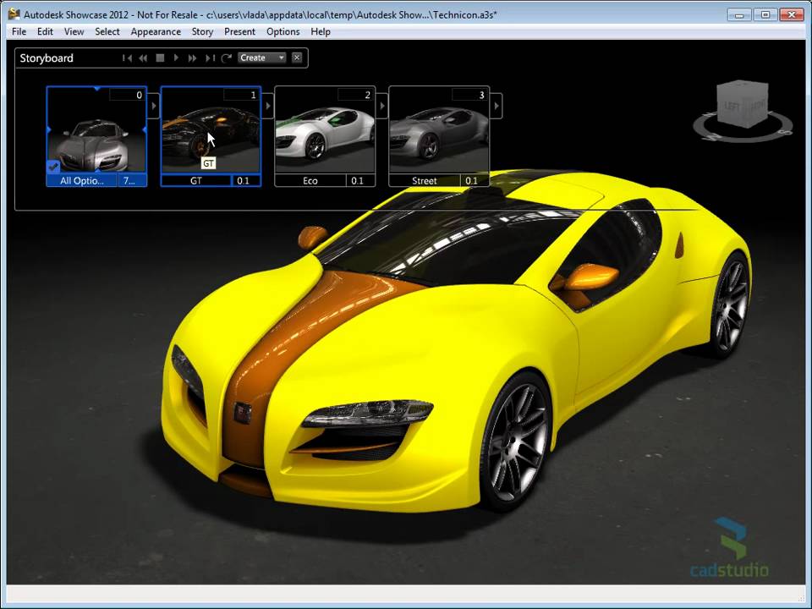Edit Street slide duration 0.1

(x=474, y=181)
